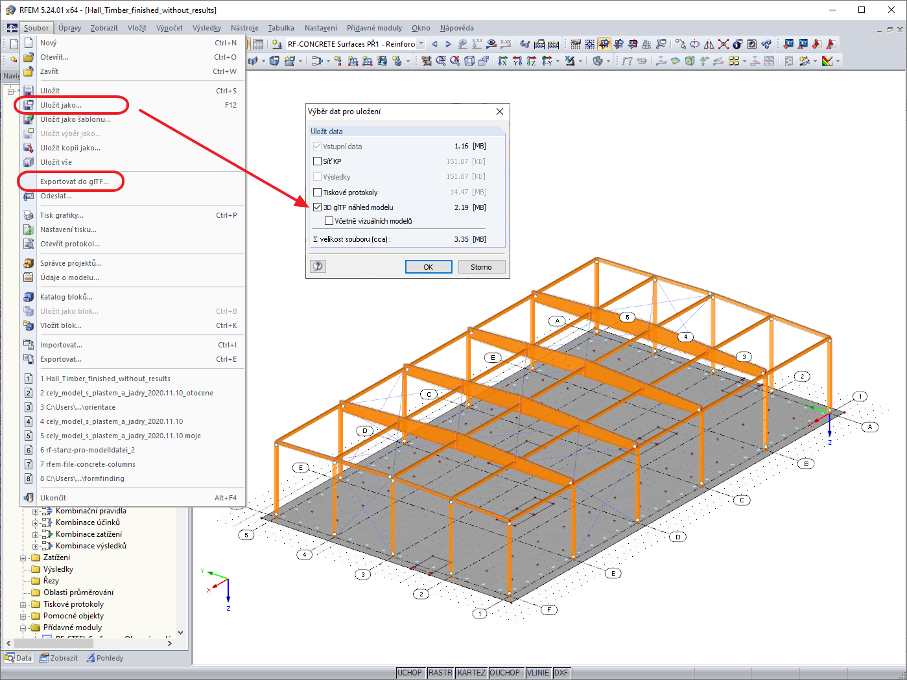The height and width of the screenshot is (680, 907).
Task: Click the binoculars find icon in toolbar
Action: [525, 44]
